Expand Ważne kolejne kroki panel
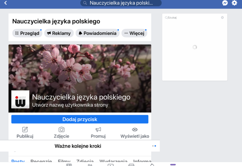Screen dimensions: 242x166 78,146
